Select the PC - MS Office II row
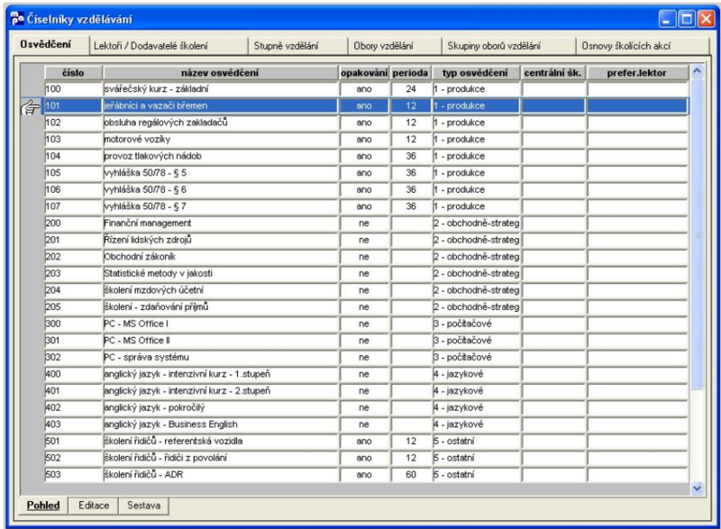This screenshot has width=721, height=529. [366, 341]
